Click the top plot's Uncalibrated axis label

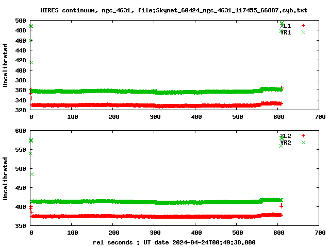tap(5, 65)
